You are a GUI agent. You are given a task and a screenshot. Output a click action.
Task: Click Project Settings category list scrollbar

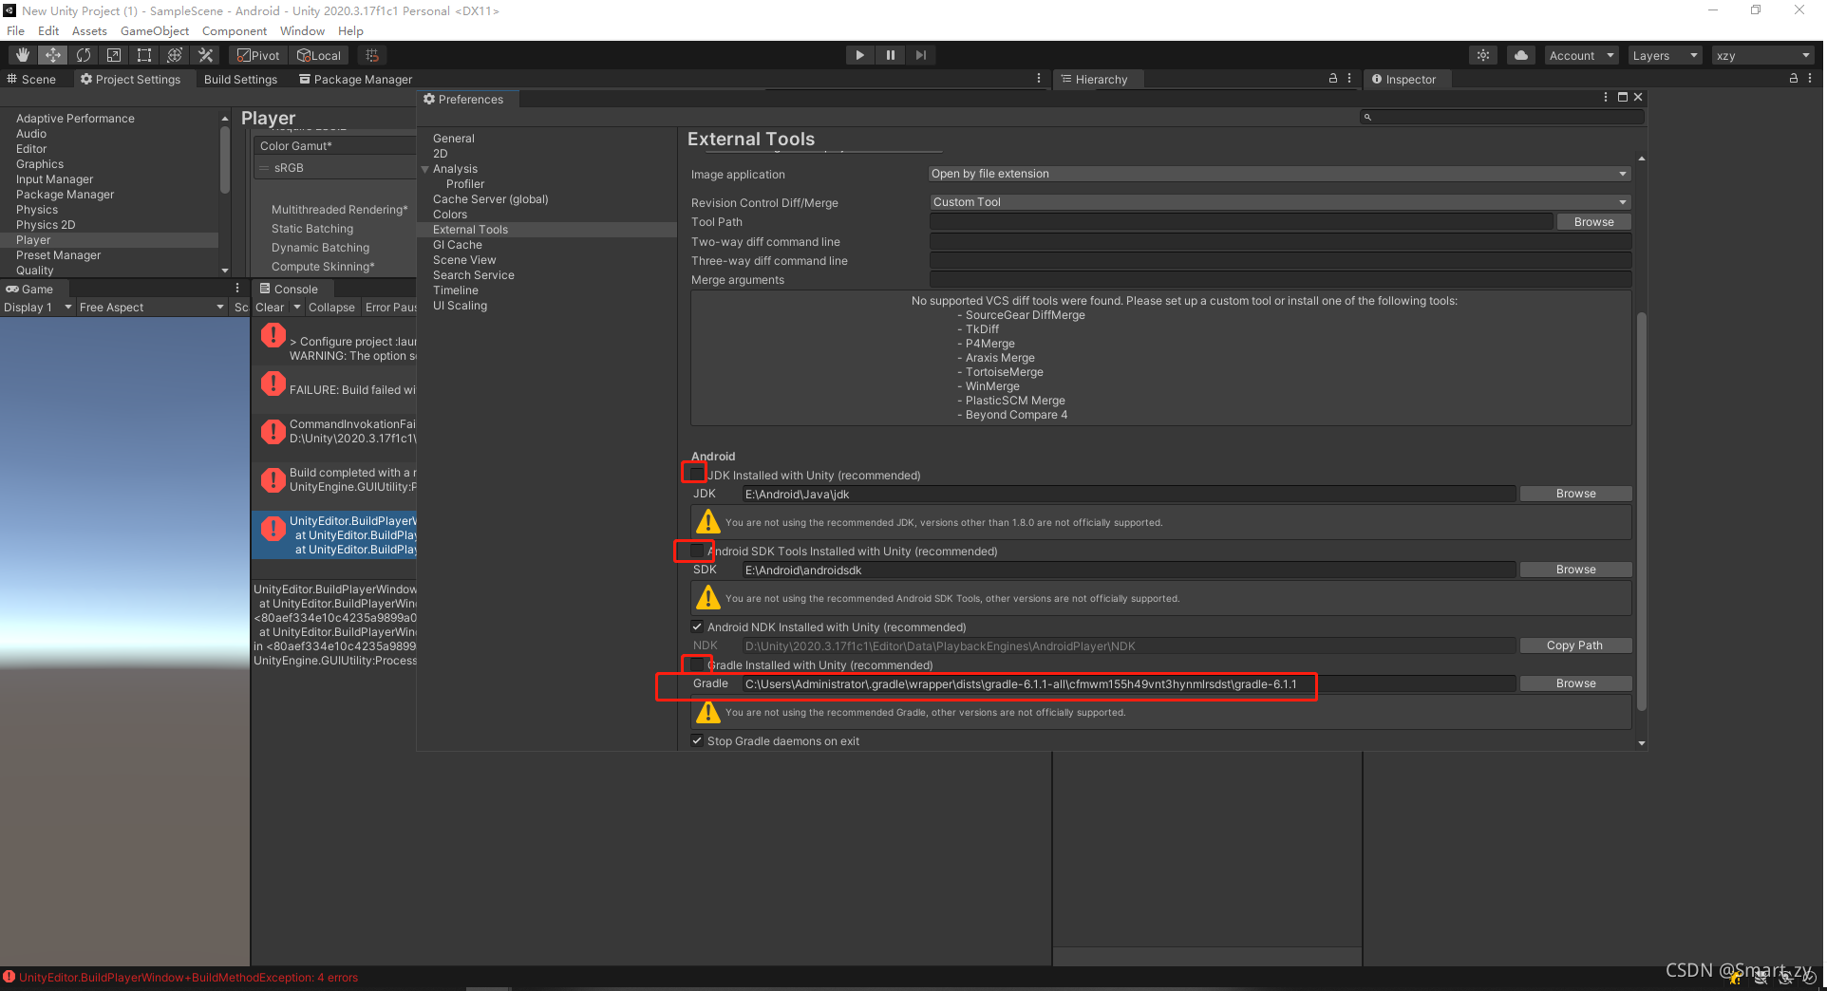point(225,159)
